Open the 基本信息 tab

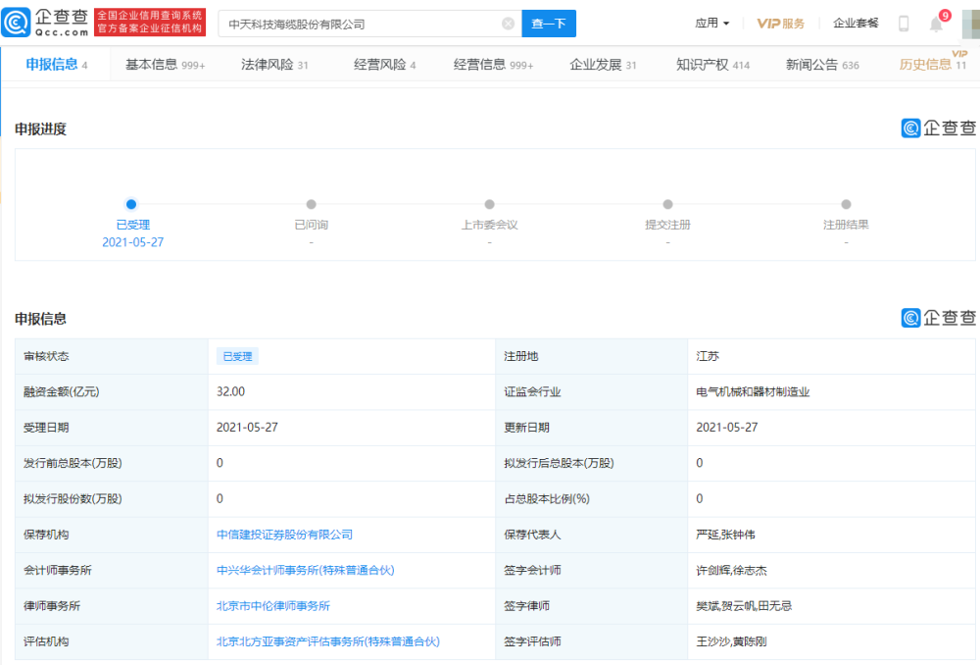162,65
